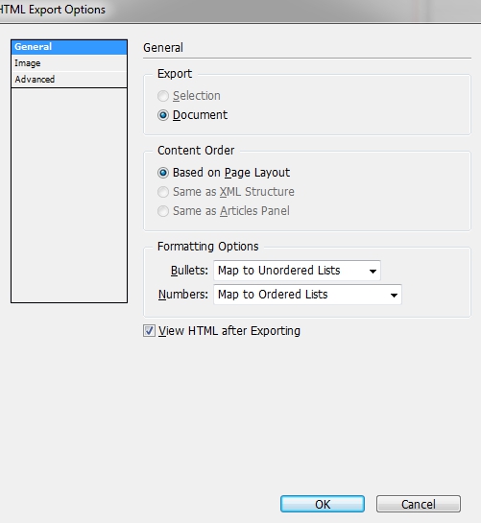
Task: Open the Bullets mapping dropdown
Action: (x=297, y=271)
